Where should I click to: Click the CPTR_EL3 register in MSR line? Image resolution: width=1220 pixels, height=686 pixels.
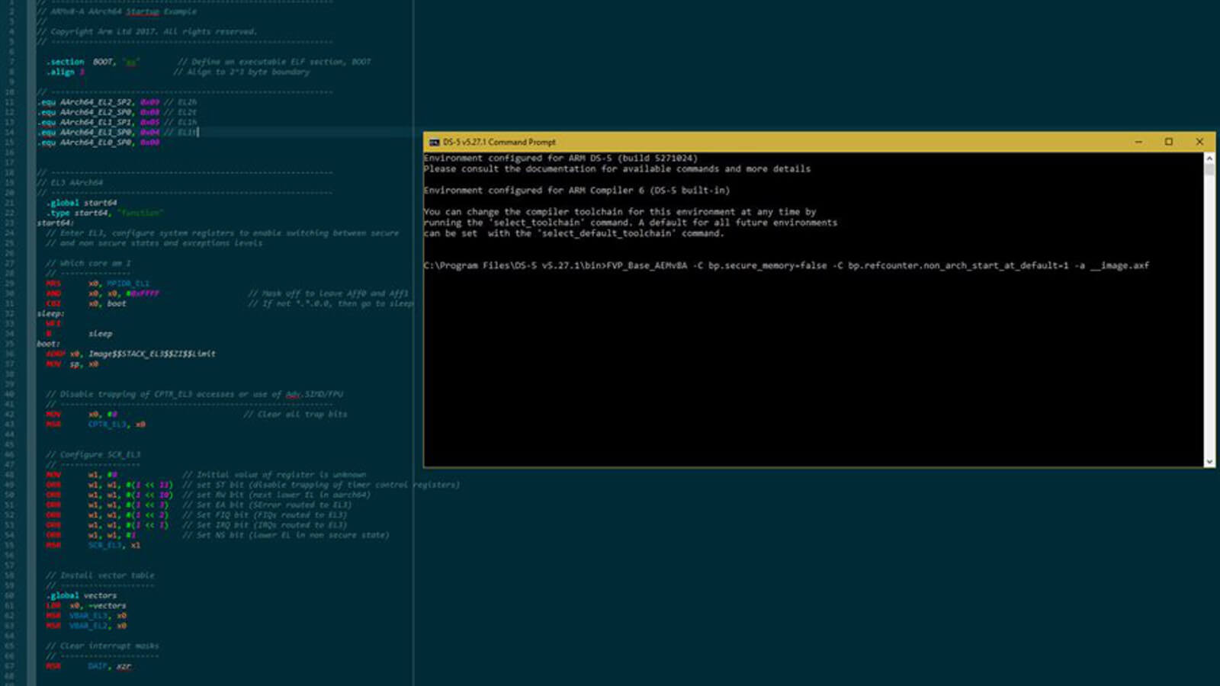[108, 425]
